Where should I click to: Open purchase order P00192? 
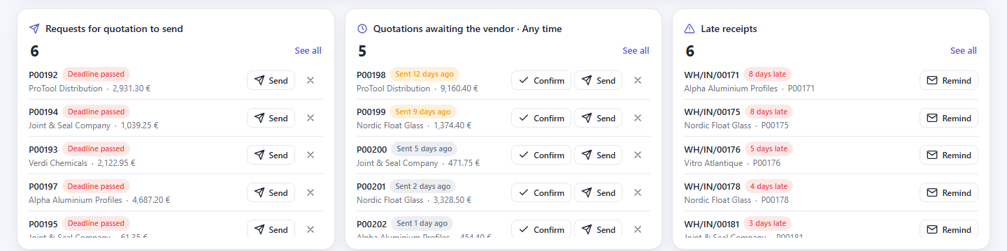tap(43, 75)
